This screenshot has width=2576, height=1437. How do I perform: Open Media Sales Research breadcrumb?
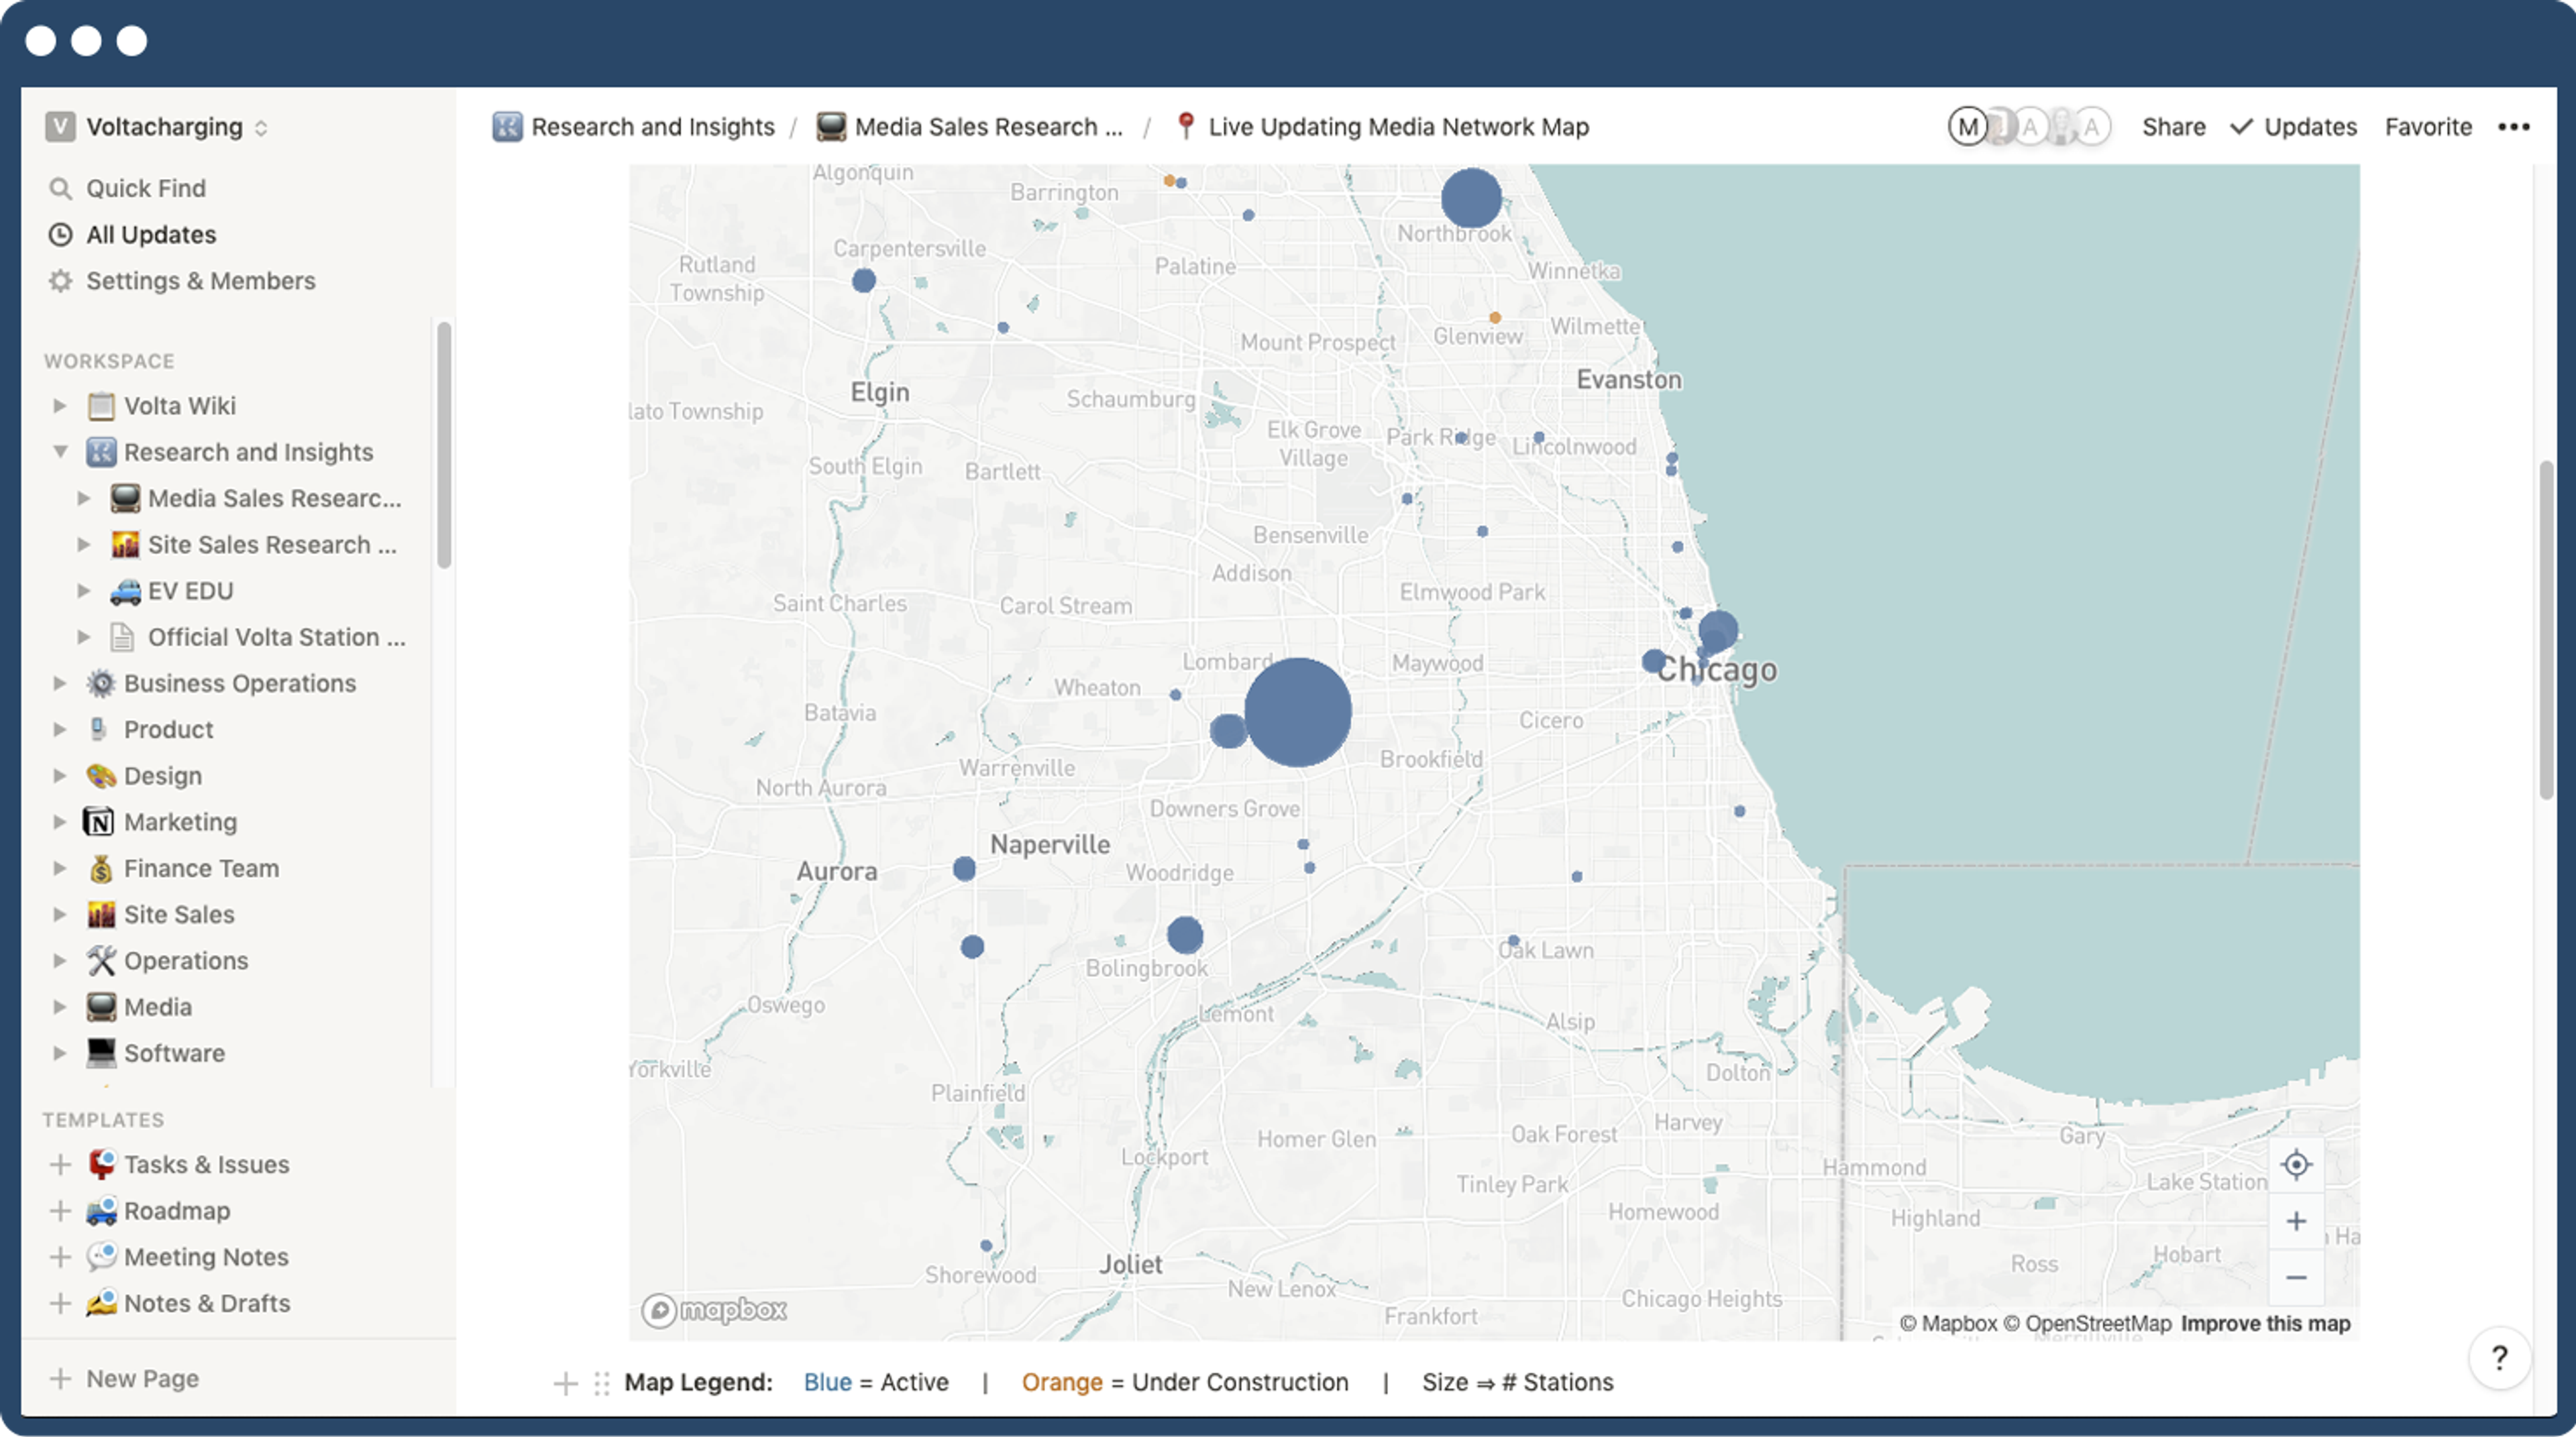click(x=970, y=127)
